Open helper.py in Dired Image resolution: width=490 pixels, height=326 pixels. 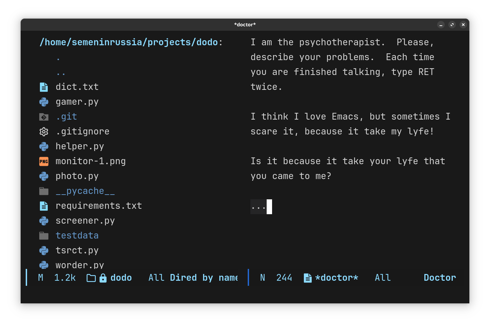(80, 147)
